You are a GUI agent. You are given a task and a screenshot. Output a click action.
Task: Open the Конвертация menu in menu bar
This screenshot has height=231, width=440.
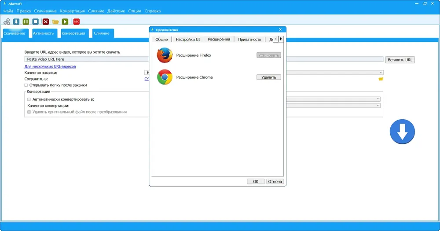73,11
